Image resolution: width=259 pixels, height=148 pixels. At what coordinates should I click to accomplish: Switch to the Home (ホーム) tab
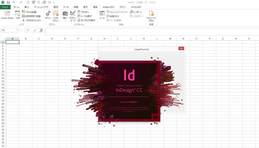pyautogui.click(x=16, y=7)
